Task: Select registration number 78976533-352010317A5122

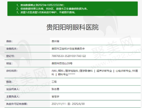Action: point(69,56)
